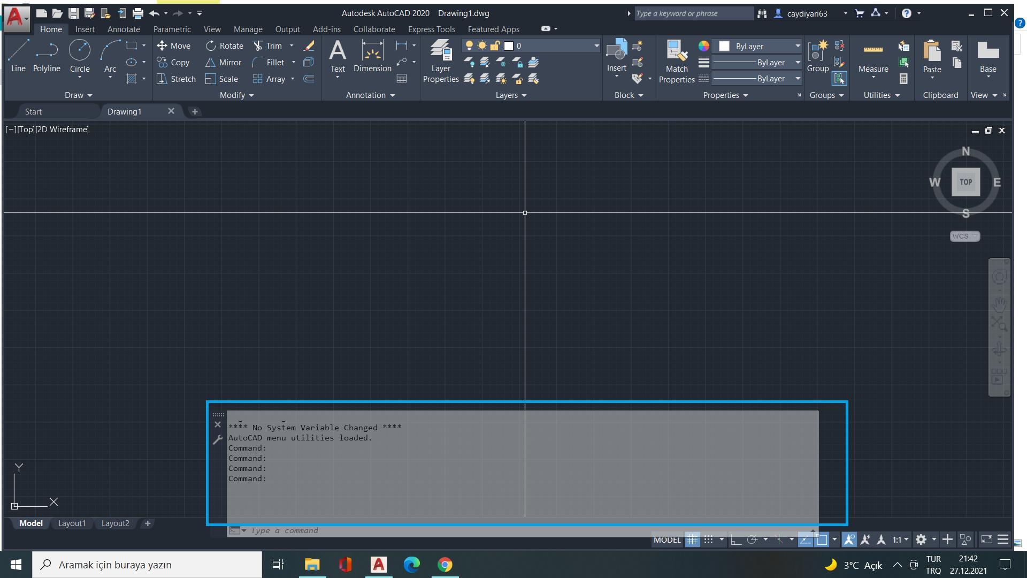This screenshot has height=578, width=1027.
Task: Toggle drawing grid display in status bar
Action: 692,539
